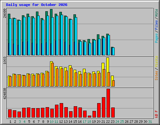Select the red KB bar for day 1
The image size is (160, 125).
click(x=10, y=113)
